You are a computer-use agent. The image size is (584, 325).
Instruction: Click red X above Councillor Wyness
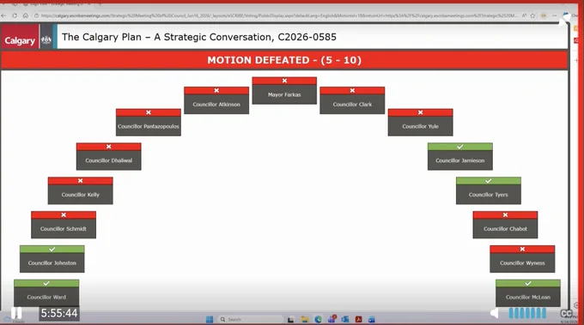tap(522, 250)
